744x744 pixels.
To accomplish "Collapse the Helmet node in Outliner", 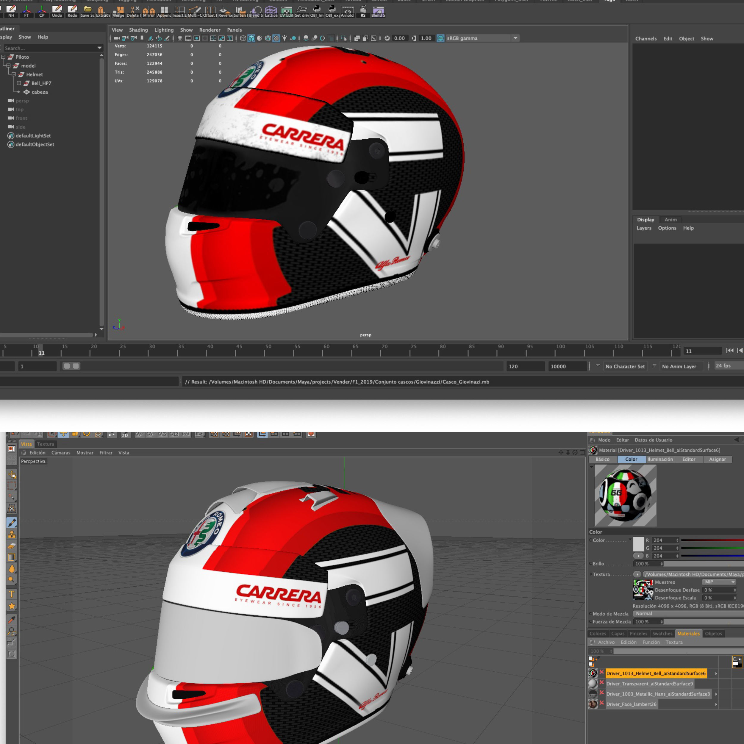I will [x=14, y=74].
